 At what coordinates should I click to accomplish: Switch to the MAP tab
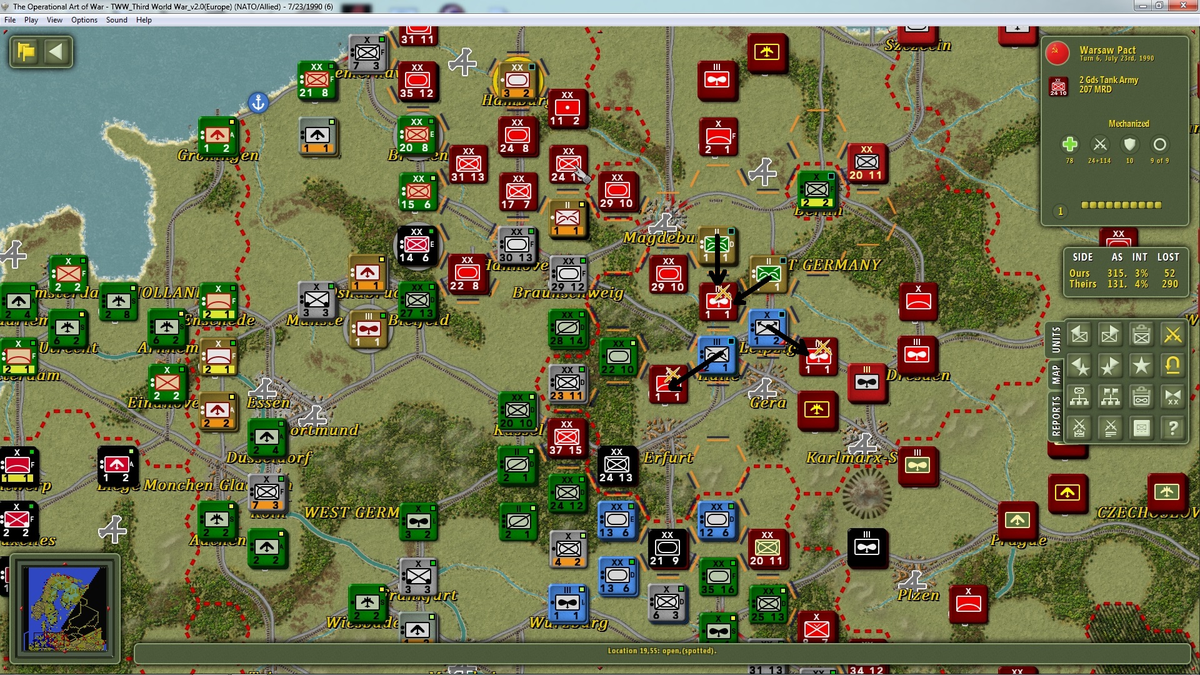1056,375
